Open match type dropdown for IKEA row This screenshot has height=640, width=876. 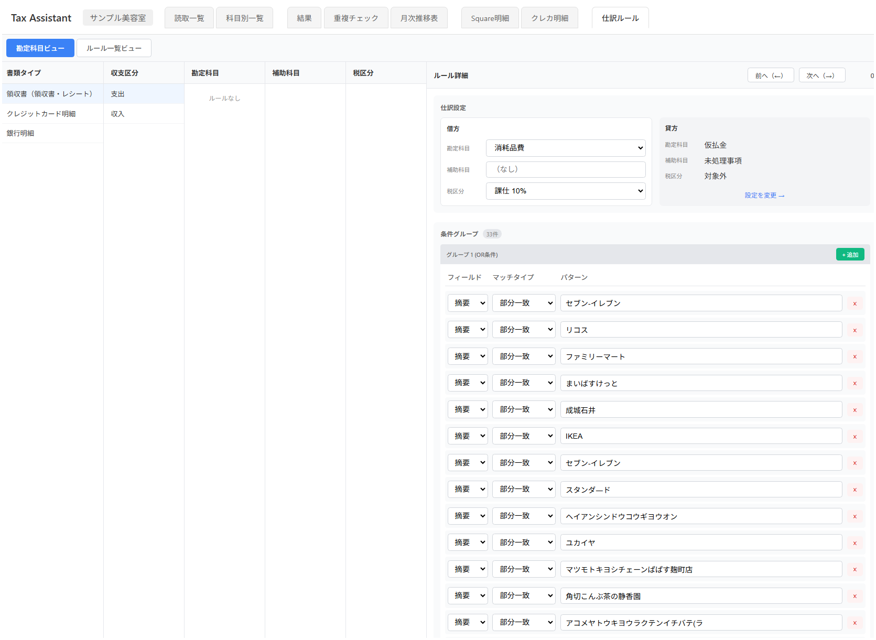click(x=523, y=436)
